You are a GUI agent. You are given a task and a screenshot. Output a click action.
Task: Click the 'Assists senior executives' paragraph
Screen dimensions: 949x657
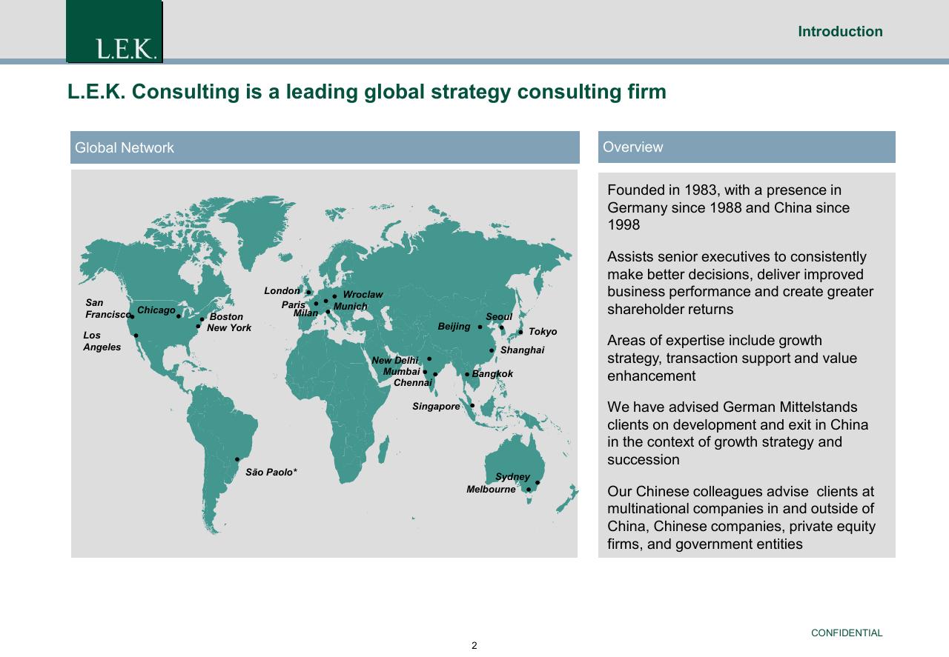[x=741, y=283]
